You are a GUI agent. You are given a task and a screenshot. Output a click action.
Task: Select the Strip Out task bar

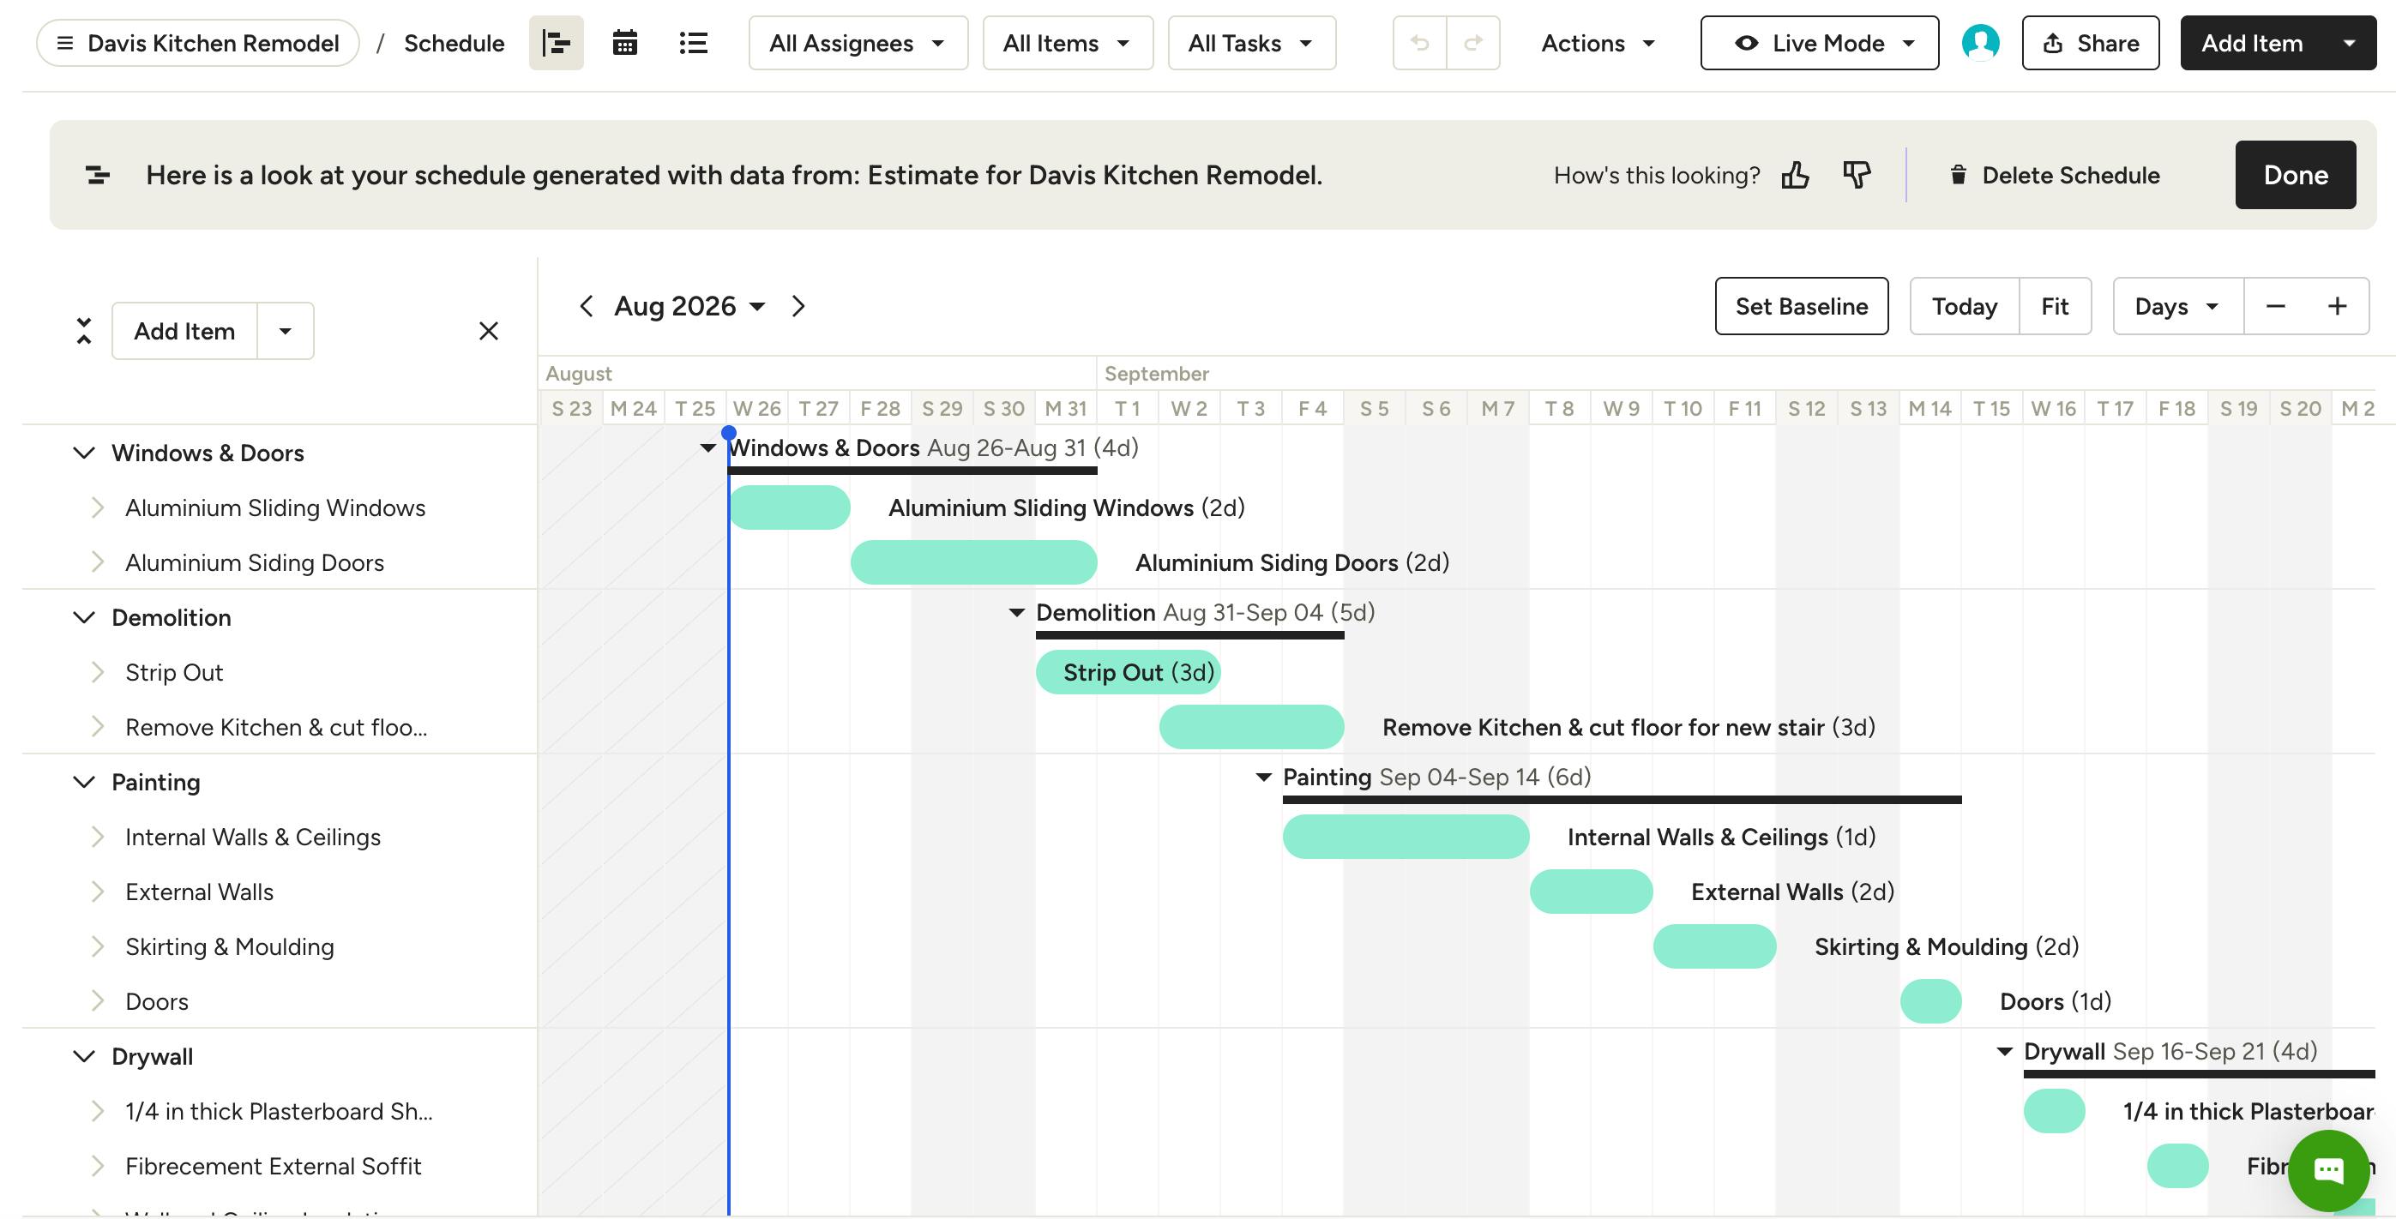1129,672
